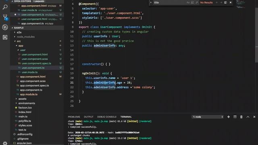Close the find widget
258x145 pixels.
pyautogui.click(x=231, y=2)
